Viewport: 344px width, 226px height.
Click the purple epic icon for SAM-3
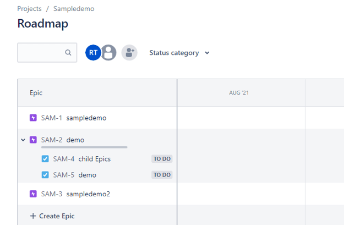[33, 194]
